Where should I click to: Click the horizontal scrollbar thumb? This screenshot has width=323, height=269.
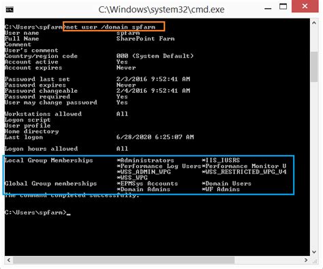(x=124, y=260)
